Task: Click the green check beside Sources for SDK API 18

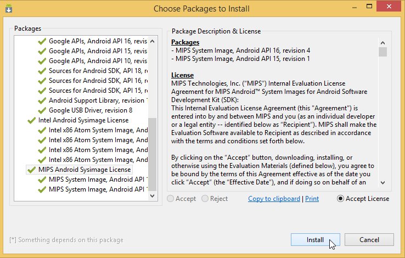Action: point(42,71)
